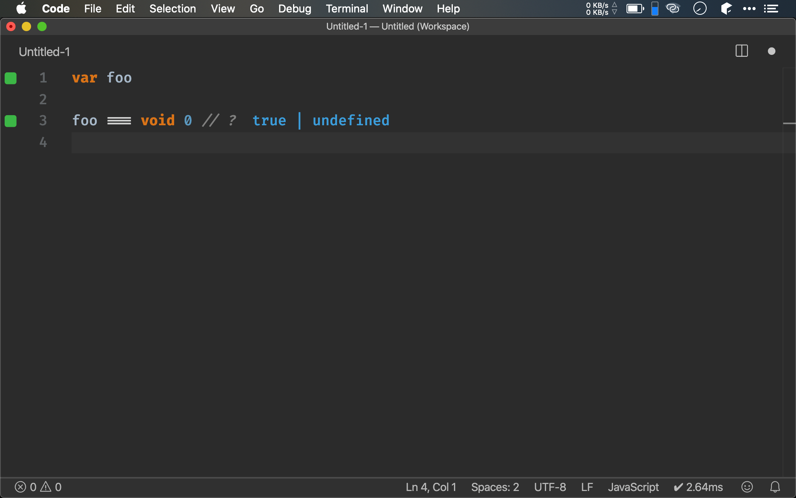Open macOS Notification Center list icon
This screenshot has width=796, height=498.
point(771,9)
